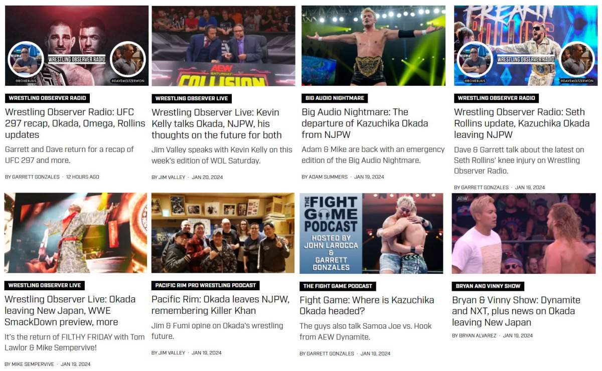
Task: Open Seth Rollins update headline link
Action: [x=522, y=123]
